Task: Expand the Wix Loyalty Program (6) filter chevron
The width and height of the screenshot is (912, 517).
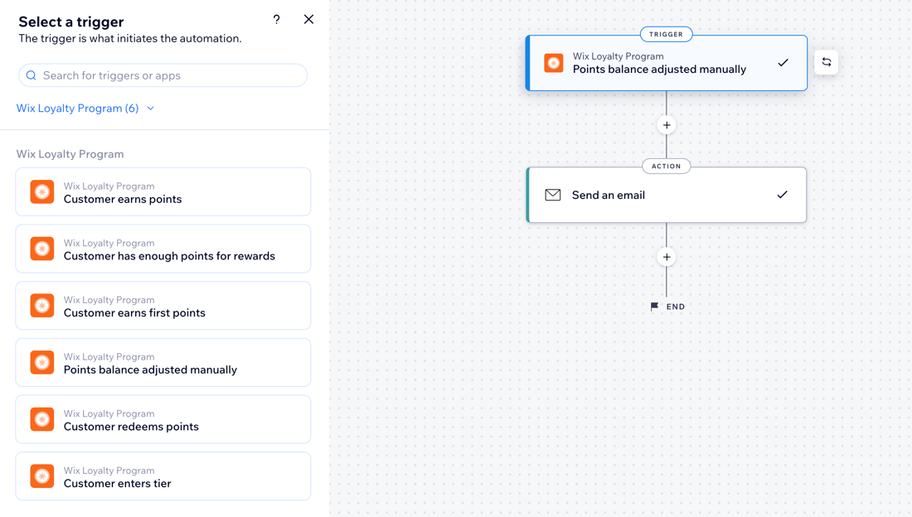Action: tap(151, 109)
